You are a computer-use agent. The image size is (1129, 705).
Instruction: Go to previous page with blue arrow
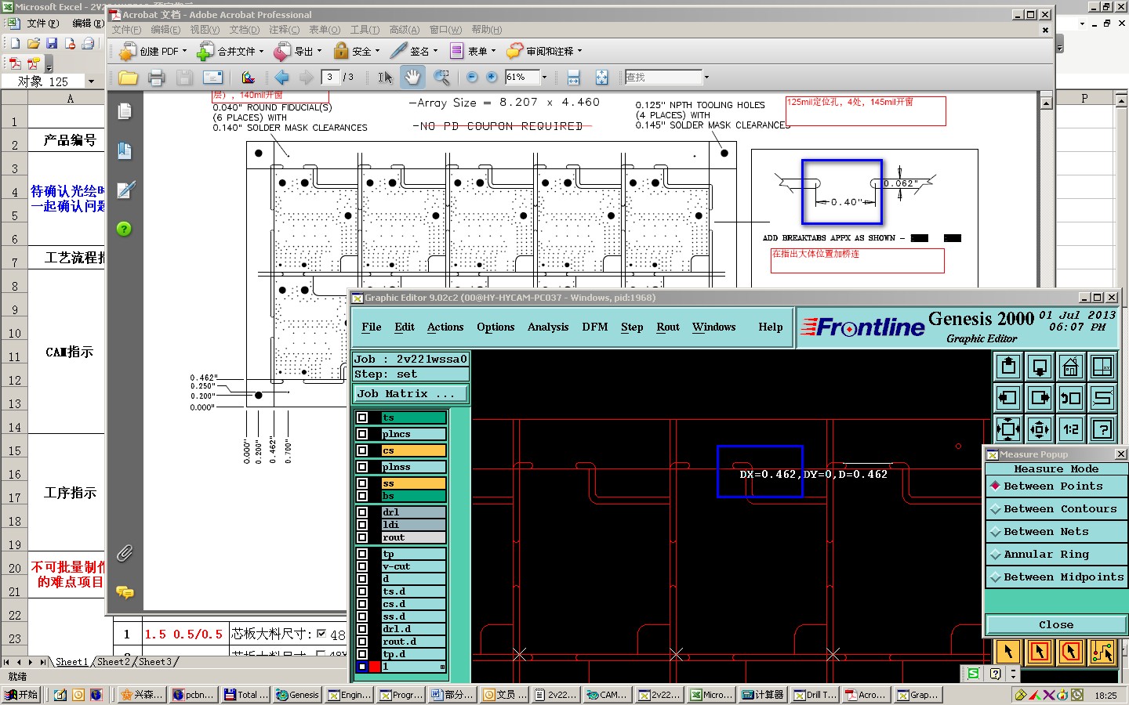coord(282,78)
